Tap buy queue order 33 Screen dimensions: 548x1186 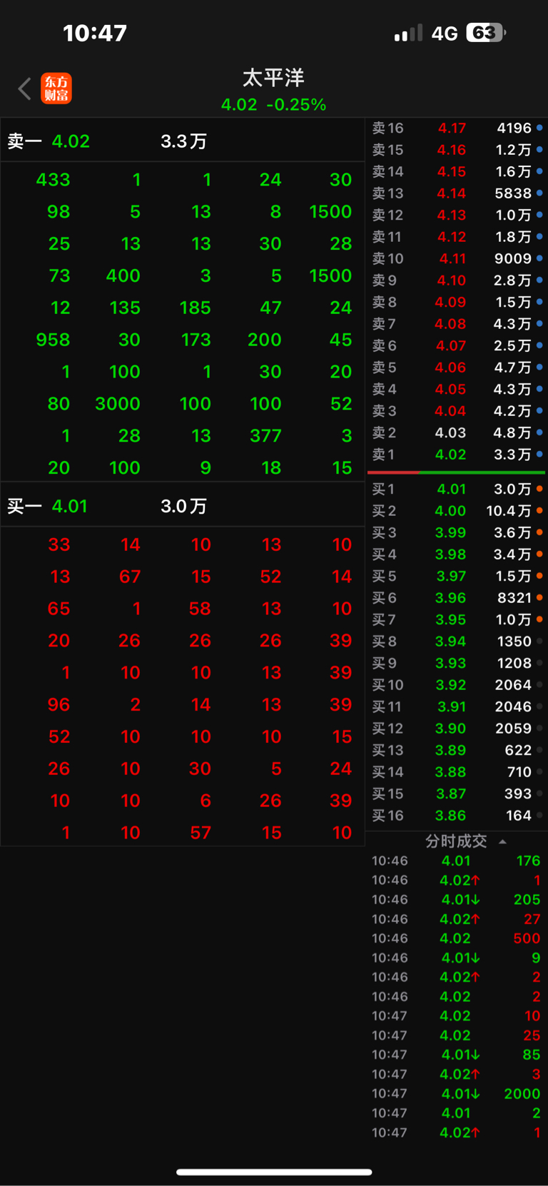point(59,544)
